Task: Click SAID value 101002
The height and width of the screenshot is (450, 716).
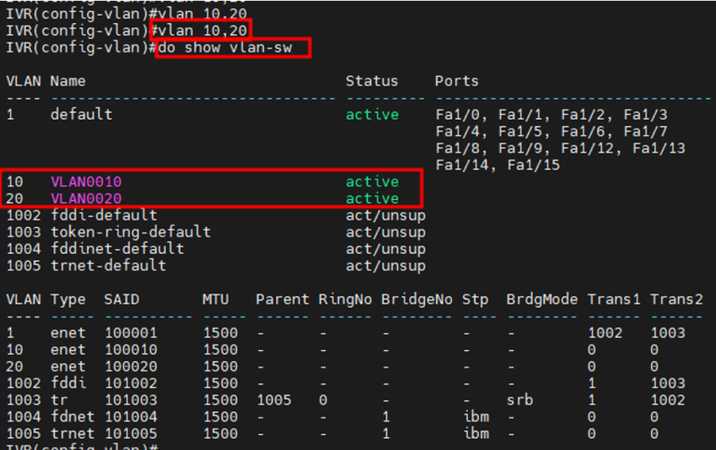Action: pyautogui.click(x=131, y=383)
